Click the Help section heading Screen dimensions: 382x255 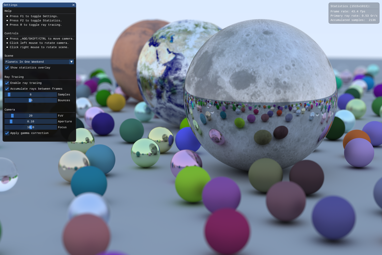pos(8,11)
